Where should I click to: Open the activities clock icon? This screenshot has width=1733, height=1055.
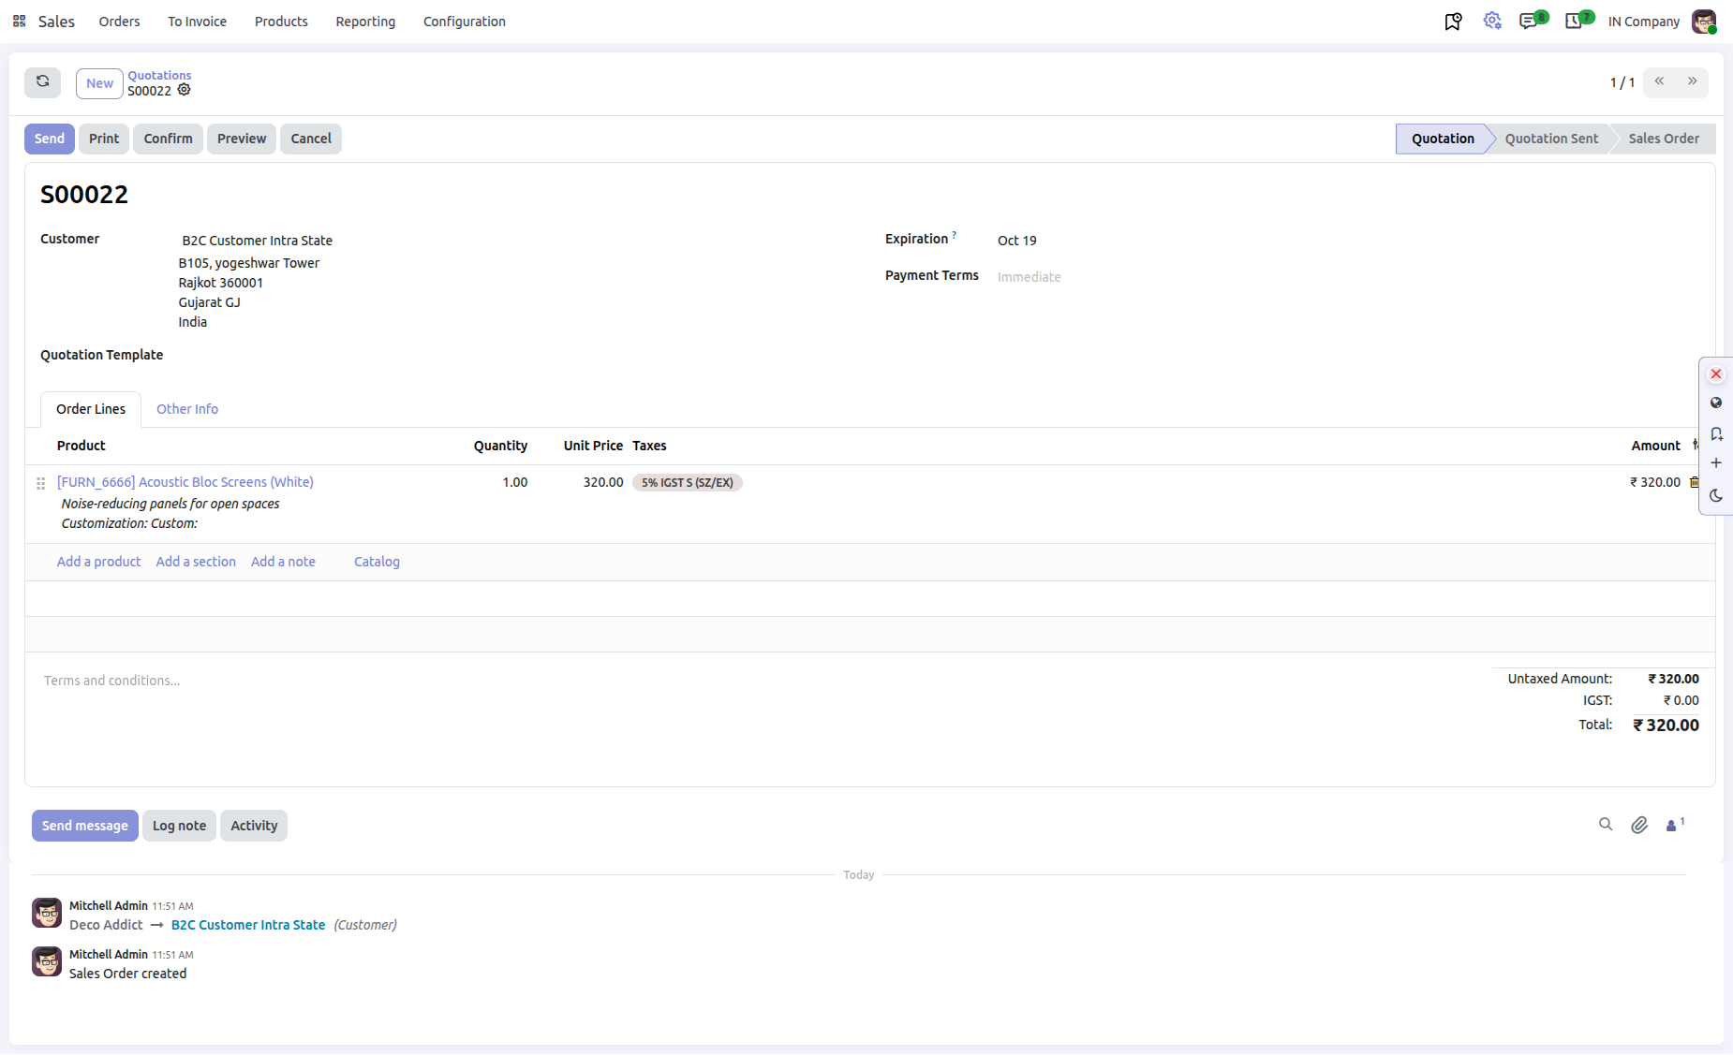click(x=1574, y=22)
